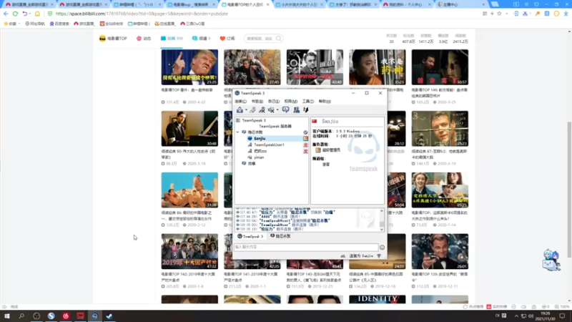Focus the TeamSpeak chat message input field

pyautogui.click(x=306, y=247)
